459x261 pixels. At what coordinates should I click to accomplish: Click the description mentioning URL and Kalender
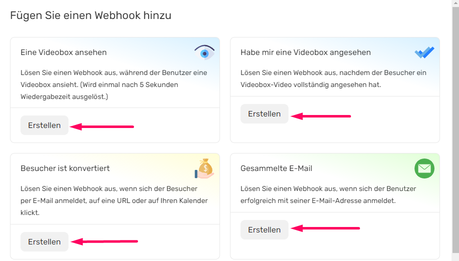[114, 200]
